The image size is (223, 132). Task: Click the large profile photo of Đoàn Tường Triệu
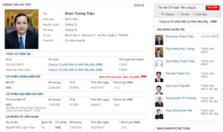[x=22, y=29]
